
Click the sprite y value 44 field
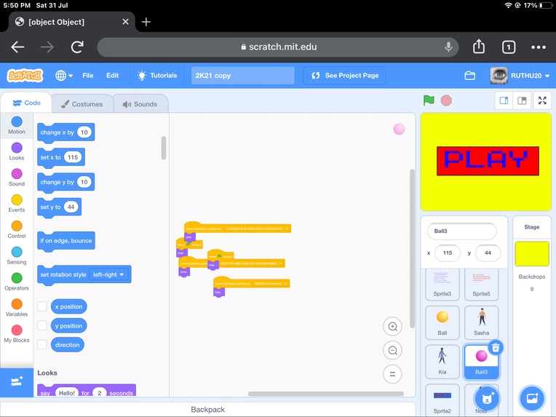(488, 253)
